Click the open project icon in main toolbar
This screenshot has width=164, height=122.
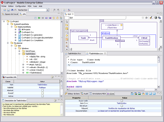5,10
